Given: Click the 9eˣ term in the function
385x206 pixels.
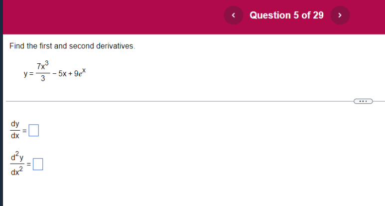Looking at the screenshot, I should point(80,73).
